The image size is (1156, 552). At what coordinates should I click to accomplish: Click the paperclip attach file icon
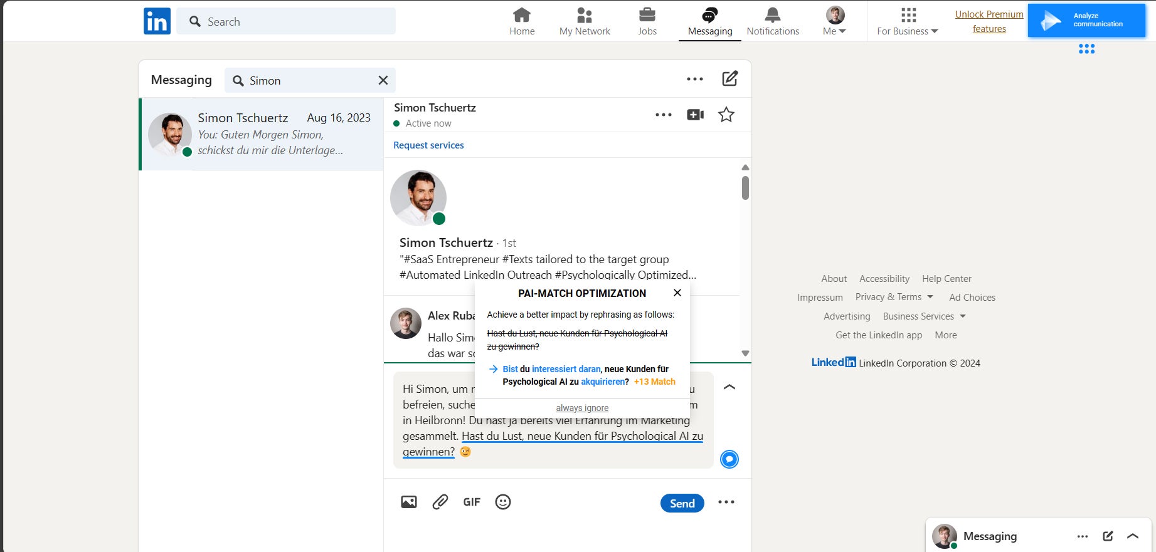click(440, 502)
